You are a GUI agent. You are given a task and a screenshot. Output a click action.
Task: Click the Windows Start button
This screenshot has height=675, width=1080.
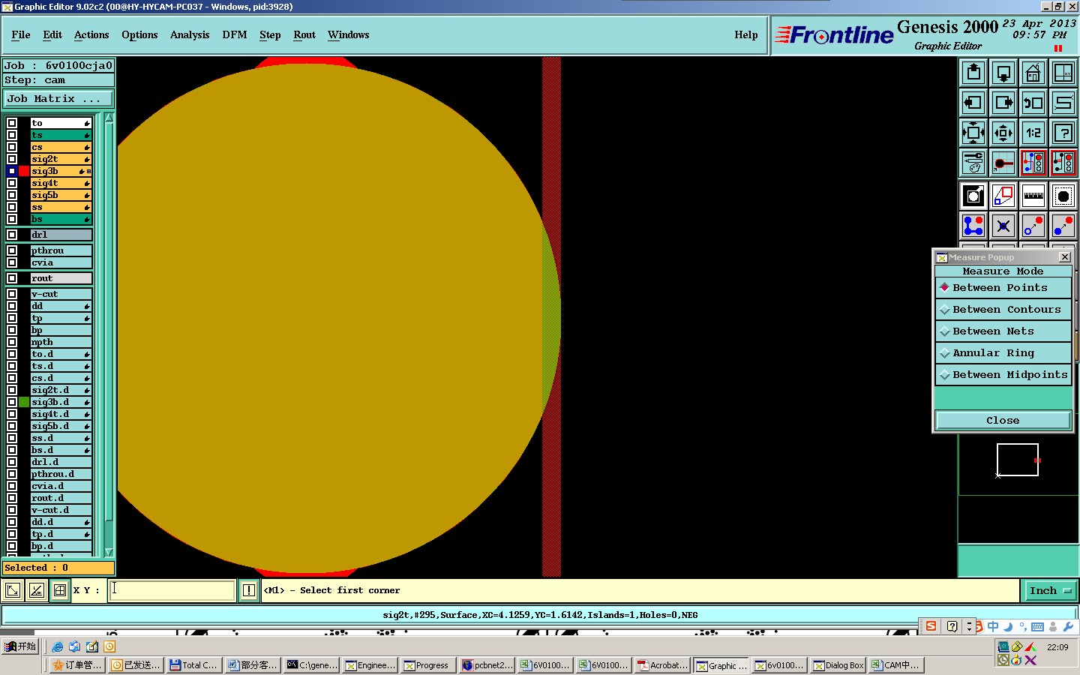(x=20, y=646)
